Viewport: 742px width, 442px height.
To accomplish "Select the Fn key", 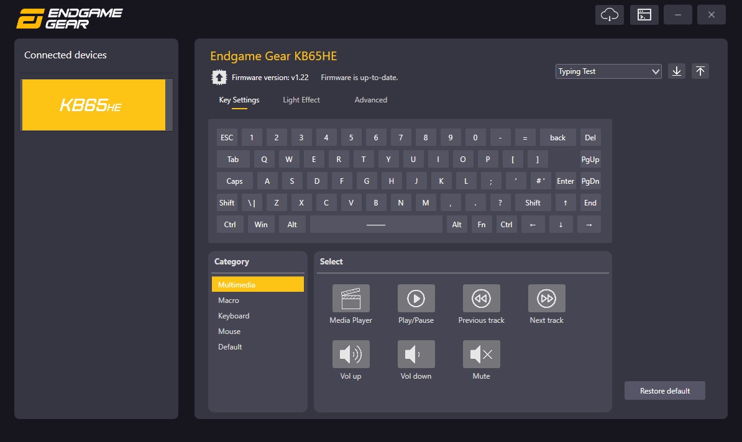I will coord(482,225).
